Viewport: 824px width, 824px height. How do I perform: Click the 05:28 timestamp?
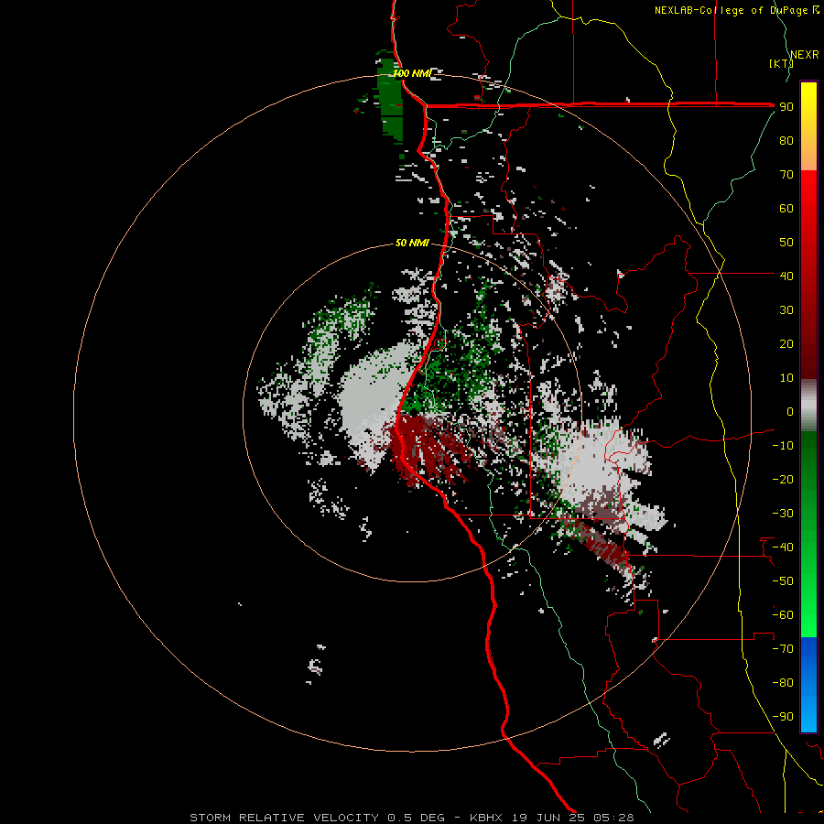click(613, 818)
